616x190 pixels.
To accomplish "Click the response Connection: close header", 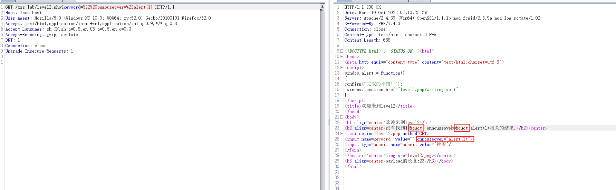I will [x=365, y=29].
